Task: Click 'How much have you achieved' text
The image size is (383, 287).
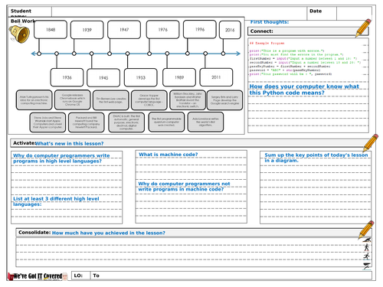Action: (109, 233)
